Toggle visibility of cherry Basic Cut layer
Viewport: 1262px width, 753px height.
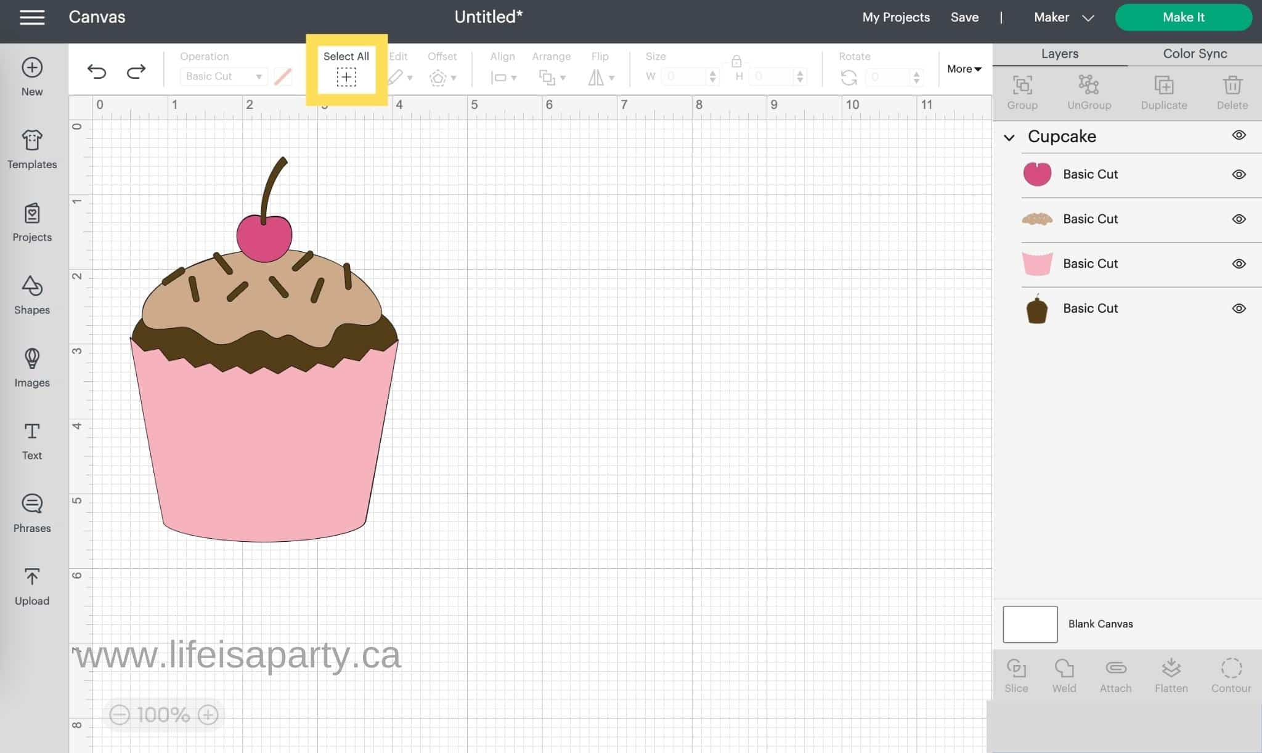click(x=1239, y=174)
